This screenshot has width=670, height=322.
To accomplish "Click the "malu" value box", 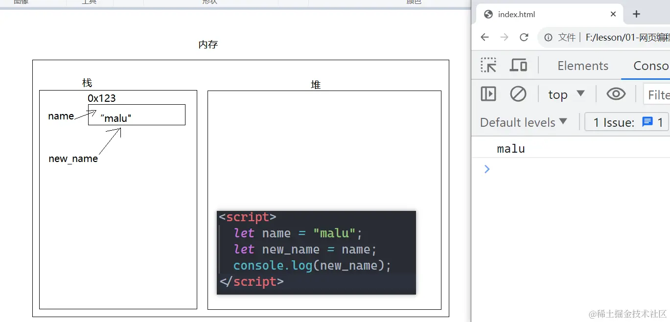I will pos(137,115).
